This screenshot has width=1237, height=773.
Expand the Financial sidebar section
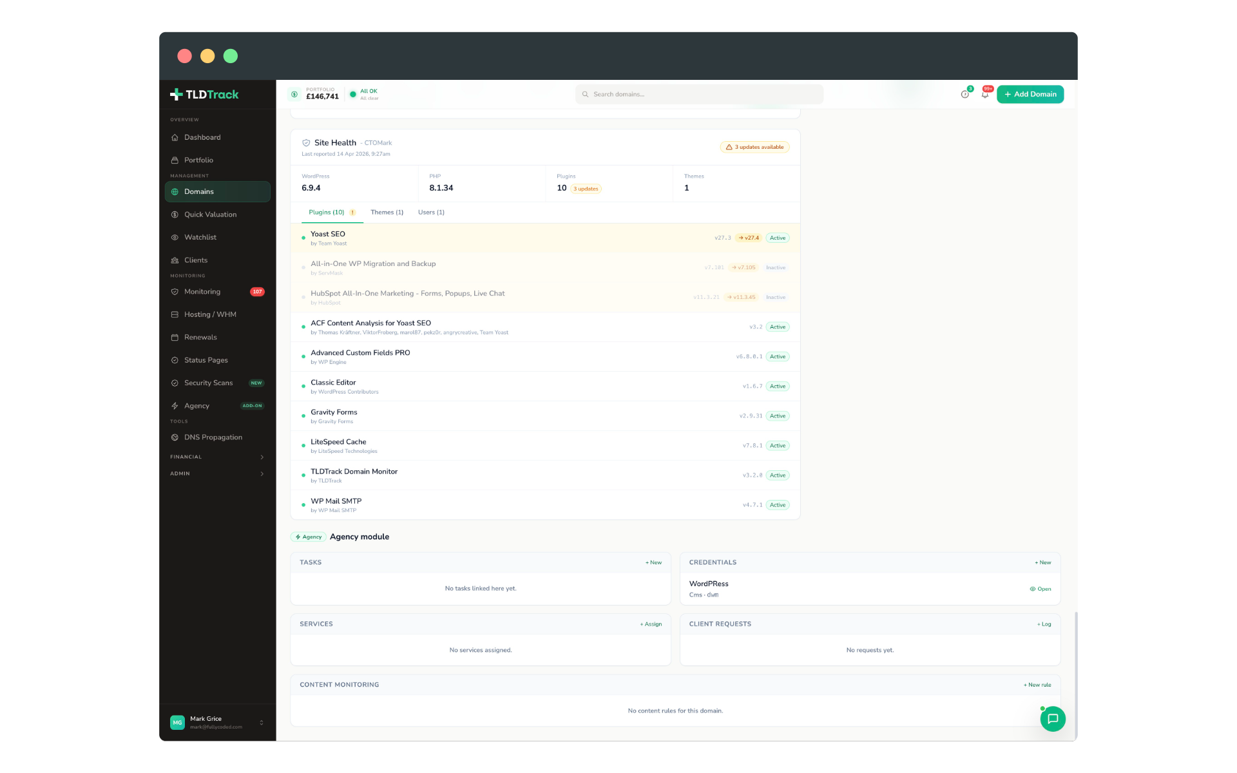[217, 457]
